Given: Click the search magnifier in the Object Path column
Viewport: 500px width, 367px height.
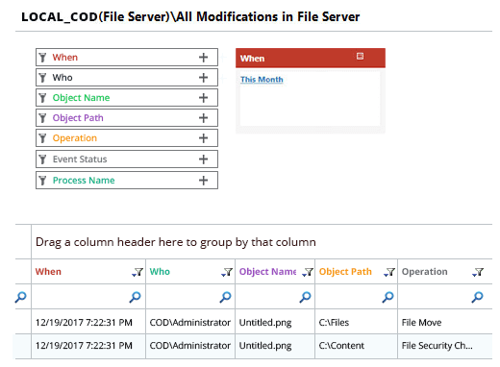Looking at the screenshot, I should (387, 297).
